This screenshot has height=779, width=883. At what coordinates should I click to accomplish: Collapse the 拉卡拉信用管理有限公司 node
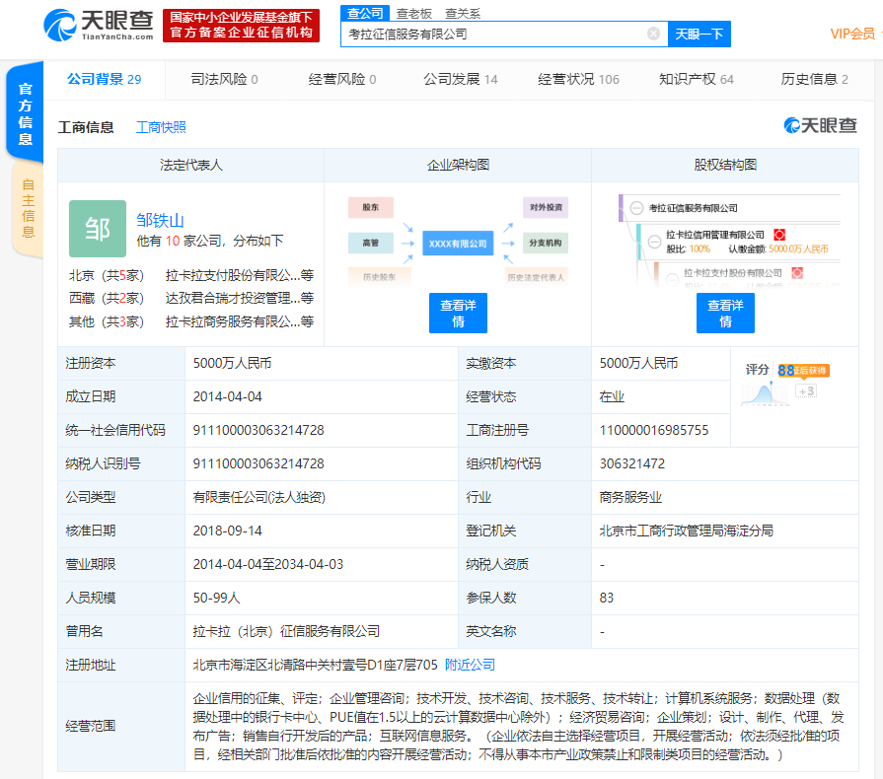[654, 243]
